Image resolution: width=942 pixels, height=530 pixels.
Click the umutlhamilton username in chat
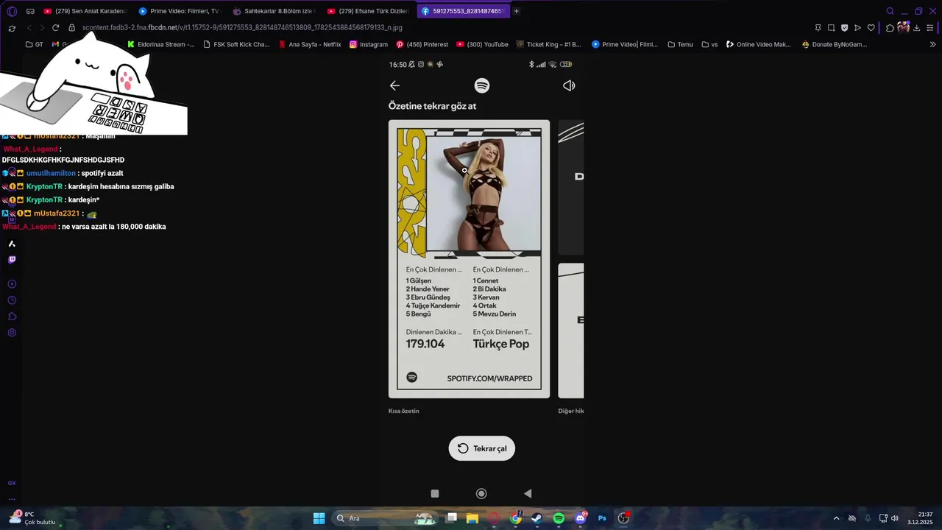click(x=51, y=174)
